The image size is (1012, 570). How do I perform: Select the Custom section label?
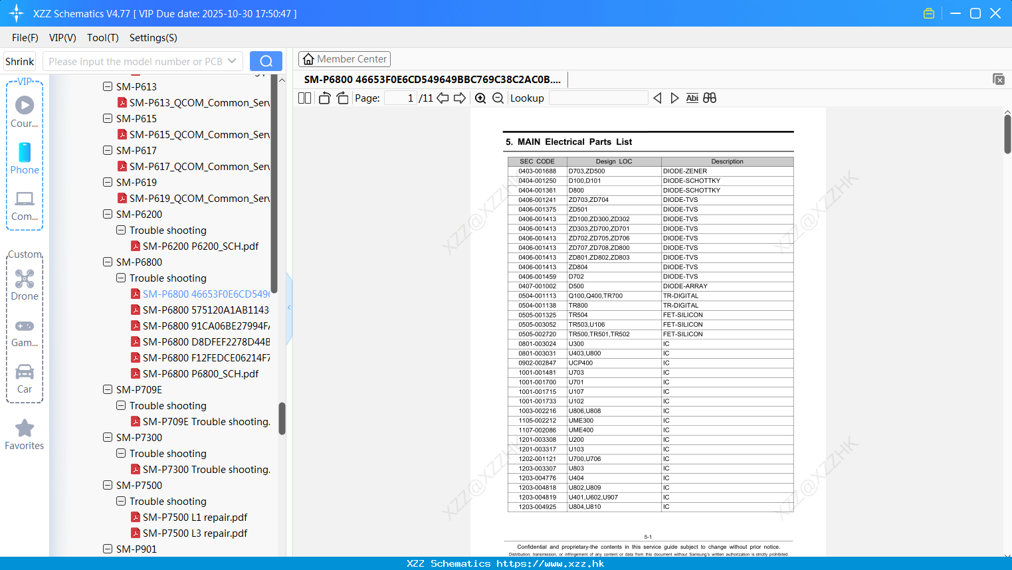click(25, 254)
